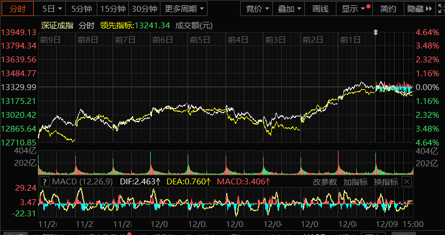This screenshot has width=445, height=235.
Task: Open the 5日 multi-day dropdown
Action: 52,9
